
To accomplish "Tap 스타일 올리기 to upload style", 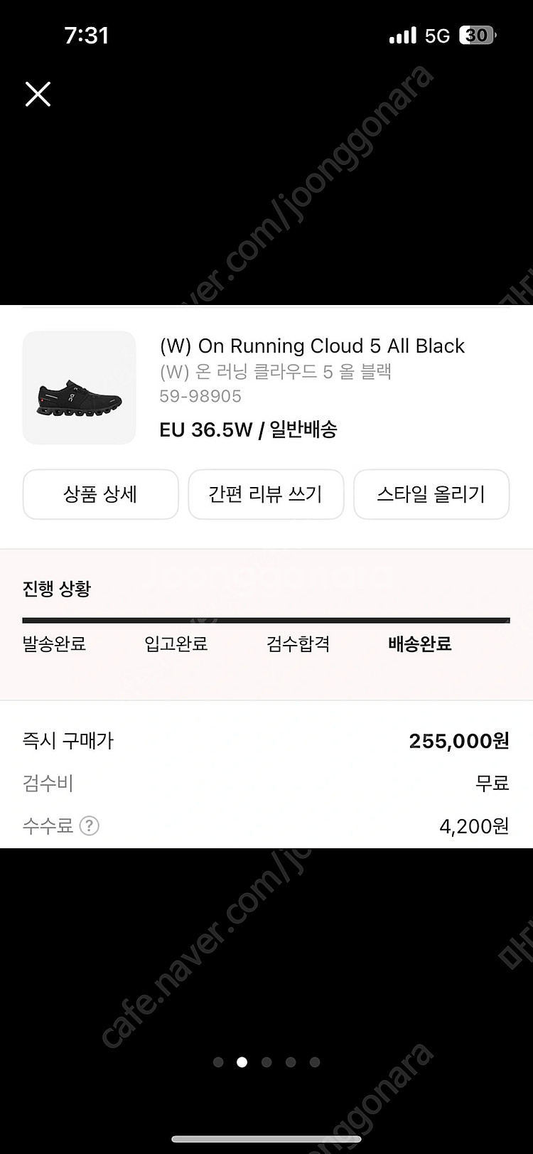I will pyautogui.click(x=431, y=494).
